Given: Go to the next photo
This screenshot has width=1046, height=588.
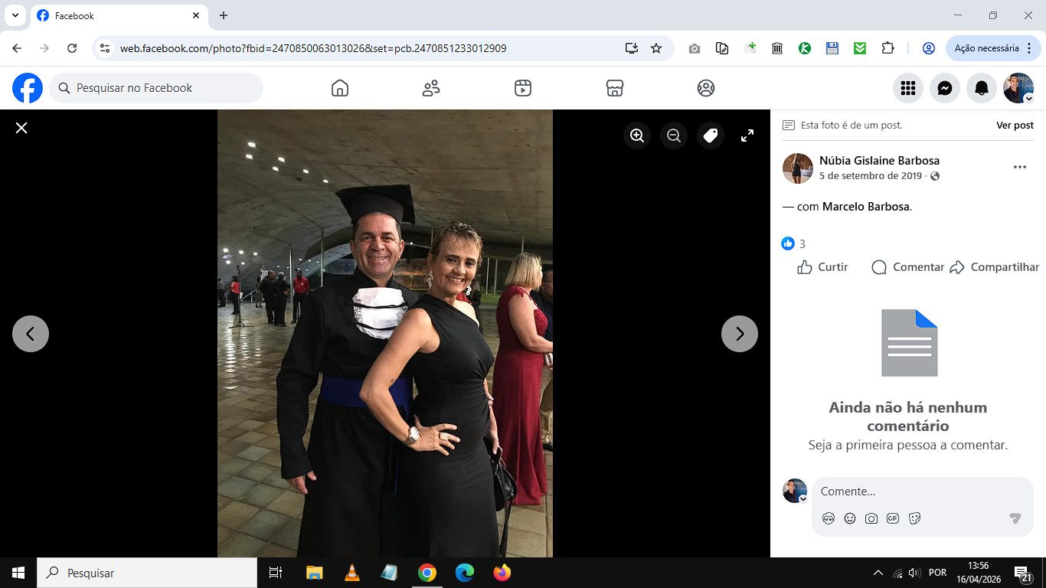Looking at the screenshot, I should tap(740, 334).
